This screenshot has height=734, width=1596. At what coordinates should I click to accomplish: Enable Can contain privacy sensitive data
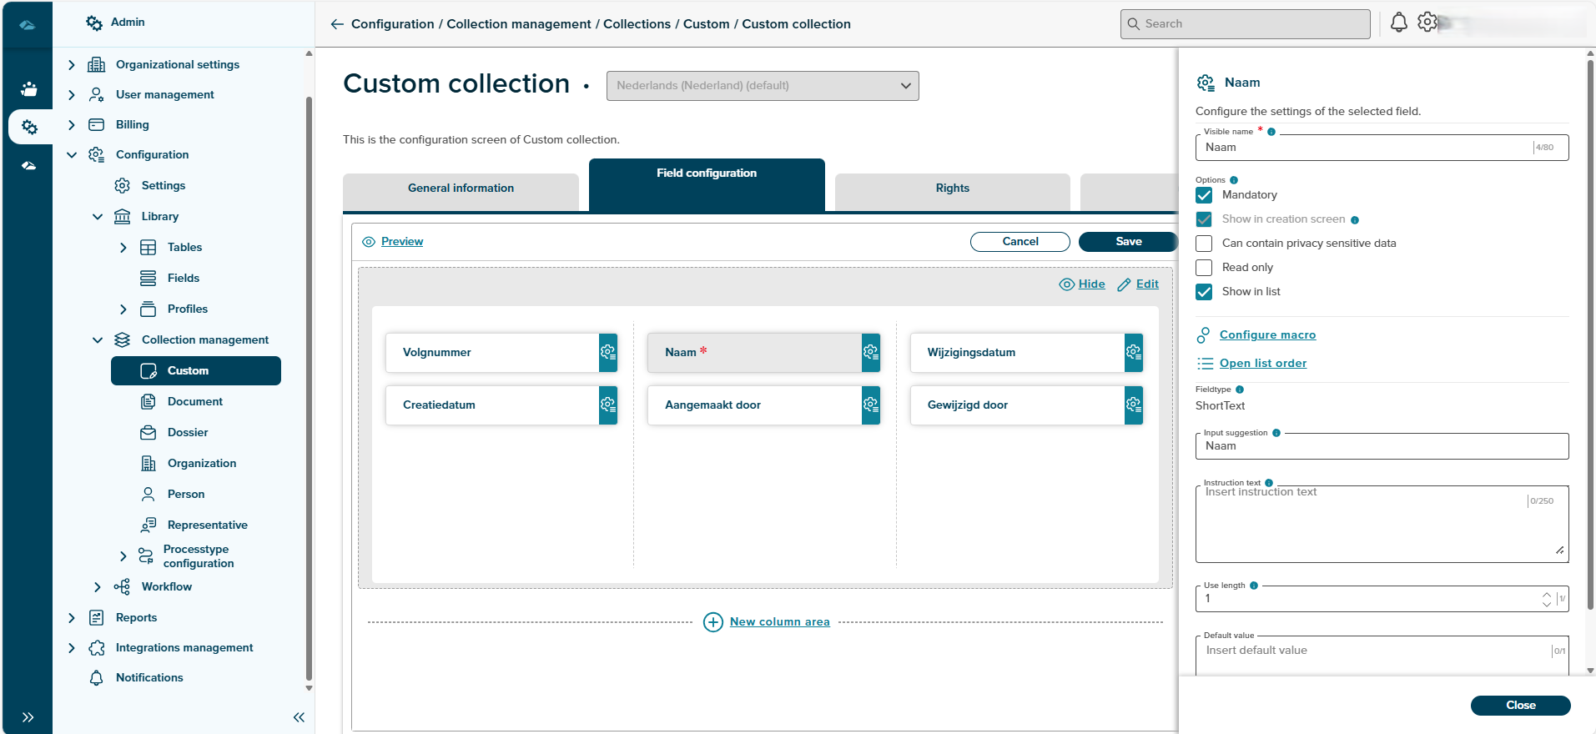pyautogui.click(x=1204, y=244)
